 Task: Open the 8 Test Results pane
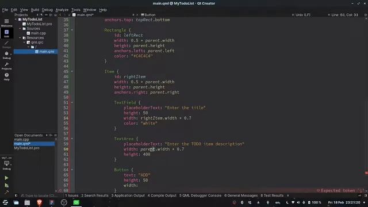(272, 195)
